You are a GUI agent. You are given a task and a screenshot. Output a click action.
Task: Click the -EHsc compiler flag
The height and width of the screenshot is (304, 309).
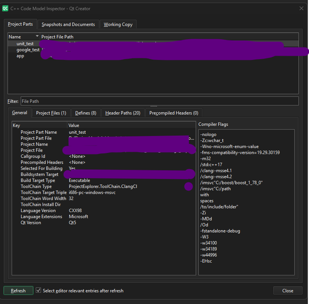(x=206, y=261)
